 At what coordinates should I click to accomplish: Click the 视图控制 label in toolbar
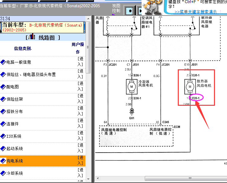[116, 8]
